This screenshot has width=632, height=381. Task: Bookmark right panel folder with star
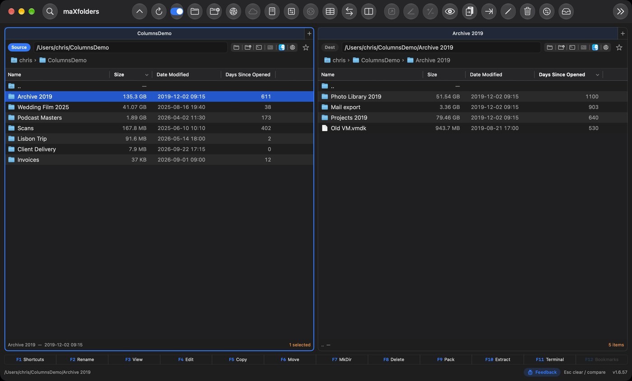point(619,47)
